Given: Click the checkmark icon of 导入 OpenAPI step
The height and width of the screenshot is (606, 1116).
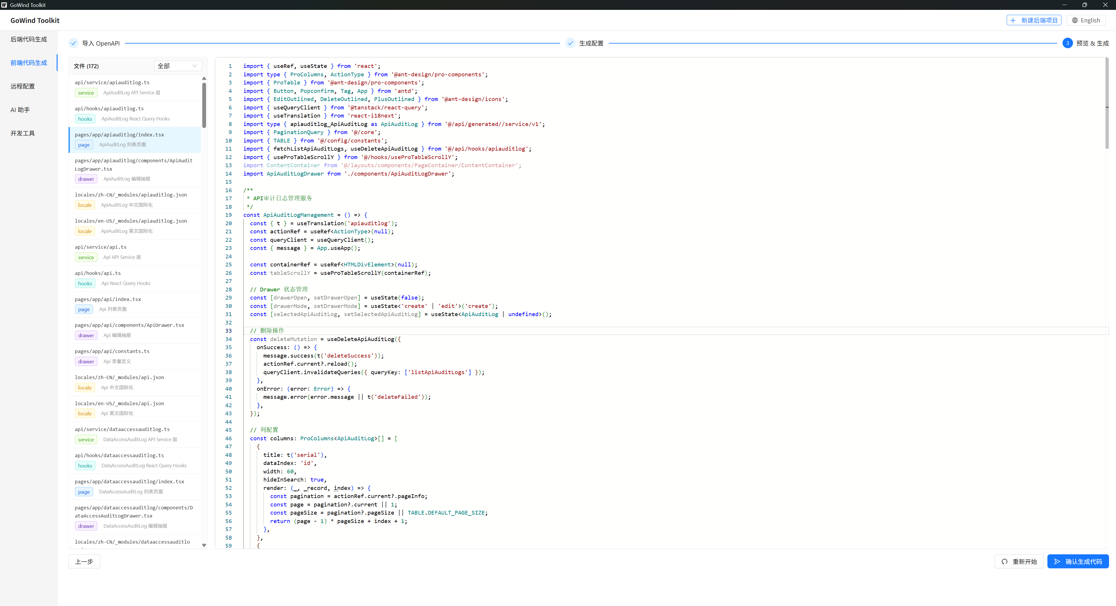Looking at the screenshot, I should pyautogui.click(x=74, y=43).
